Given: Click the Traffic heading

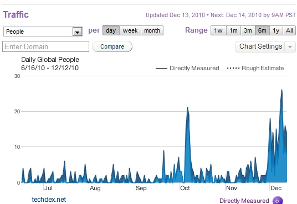Looking at the screenshot, I should [x=16, y=14].
